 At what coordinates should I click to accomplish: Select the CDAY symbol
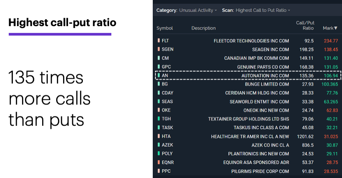(168, 93)
